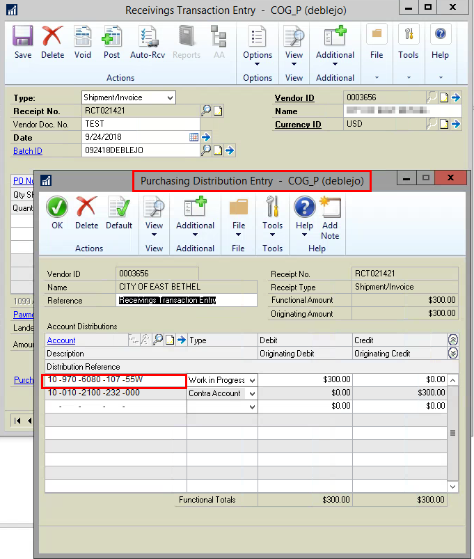Open the date calendar picker icon
Screen dimensions: 474x559
pos(194,137)
